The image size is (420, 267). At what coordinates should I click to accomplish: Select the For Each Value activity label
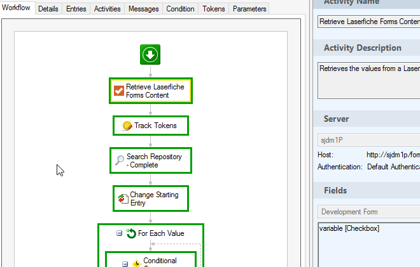(161, 233)
